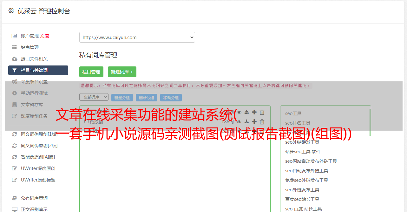
Task: Select keyword seo网站自动发布外链工具
Action: click(x=311, y=161)
